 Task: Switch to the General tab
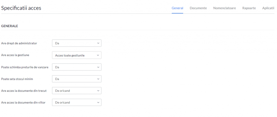(x=177, y=8)
